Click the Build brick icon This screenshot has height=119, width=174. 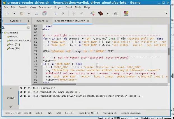click(100, 13)
